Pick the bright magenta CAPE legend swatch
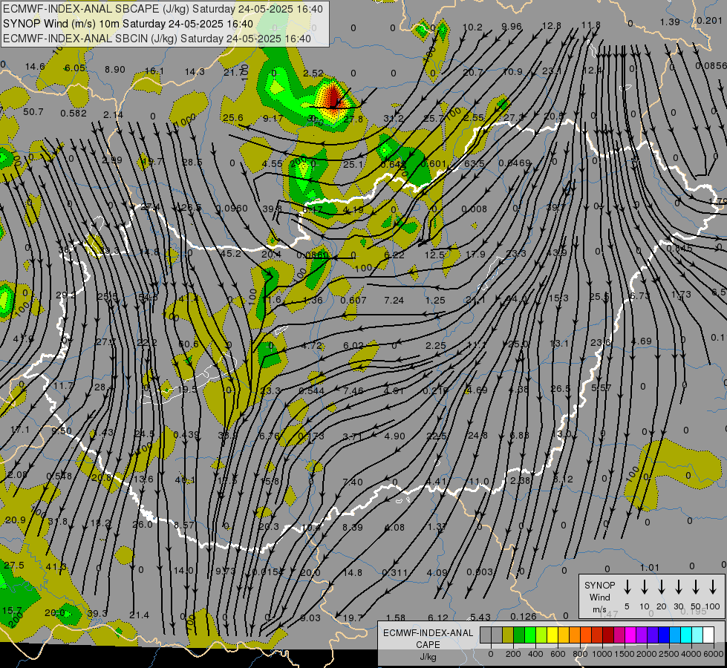 coord(630,635)
